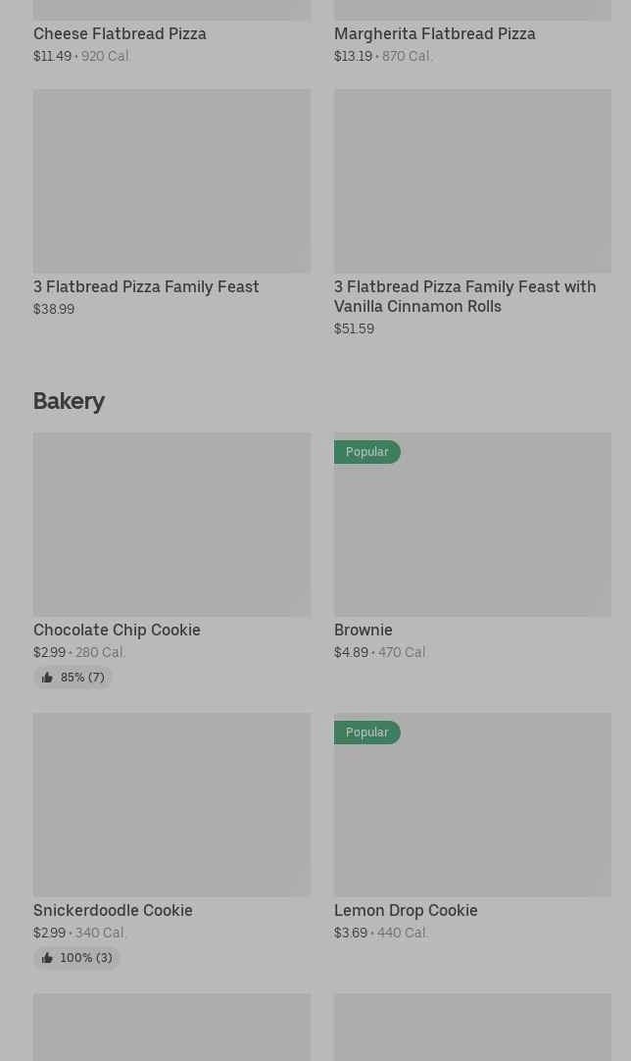Select Cheese Flatbread Pizza item
Viewport: 631px width, 1061px height.
coord(120,34)
